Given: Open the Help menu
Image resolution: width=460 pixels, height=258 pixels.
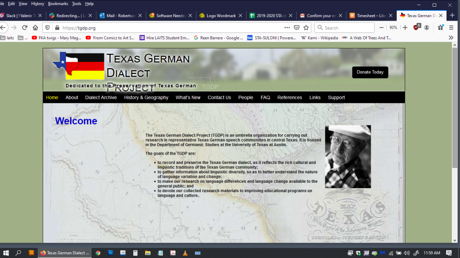Looking at the screenshot, I should tap(89, 4).
